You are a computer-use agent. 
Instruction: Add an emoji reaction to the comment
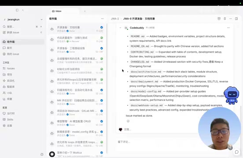[128, 121]
